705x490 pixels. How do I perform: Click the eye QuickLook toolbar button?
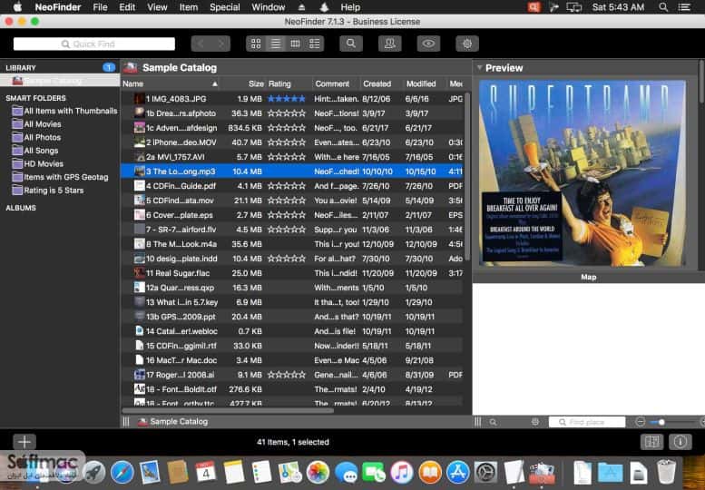click(428, 44)
